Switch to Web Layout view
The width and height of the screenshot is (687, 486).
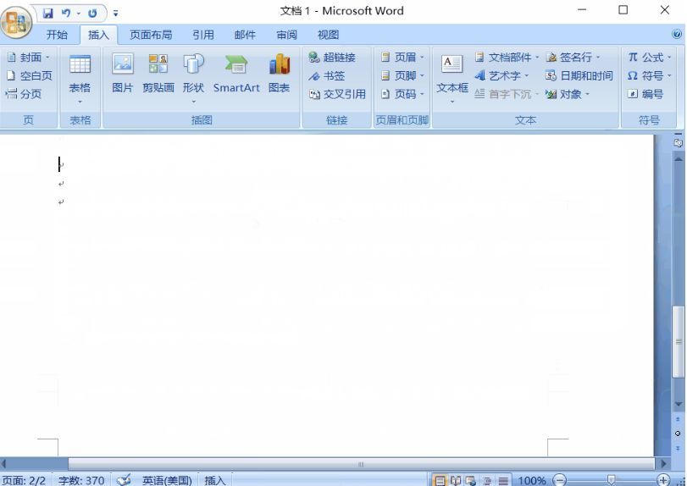(x=471, y=481)
